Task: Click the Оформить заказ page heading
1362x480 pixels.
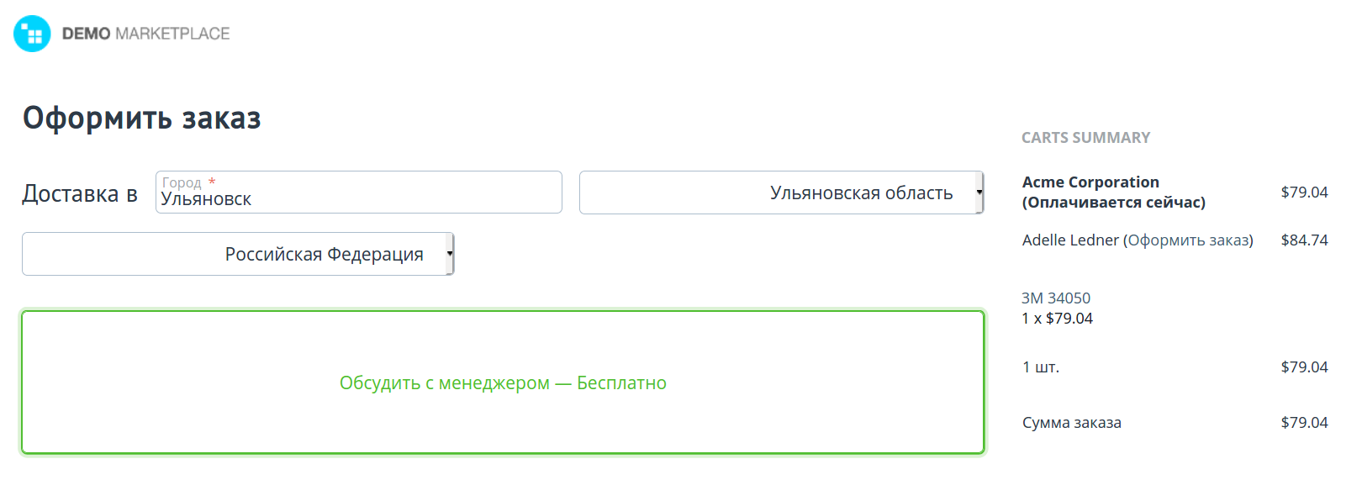Action: pos(142,119)
